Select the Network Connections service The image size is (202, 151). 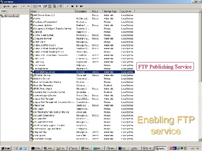click(x=83, y=115)
